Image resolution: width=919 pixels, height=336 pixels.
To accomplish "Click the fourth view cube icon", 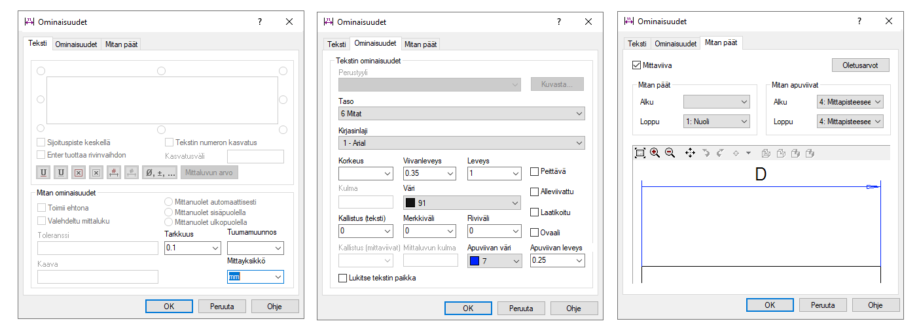I will click(810, 153).
